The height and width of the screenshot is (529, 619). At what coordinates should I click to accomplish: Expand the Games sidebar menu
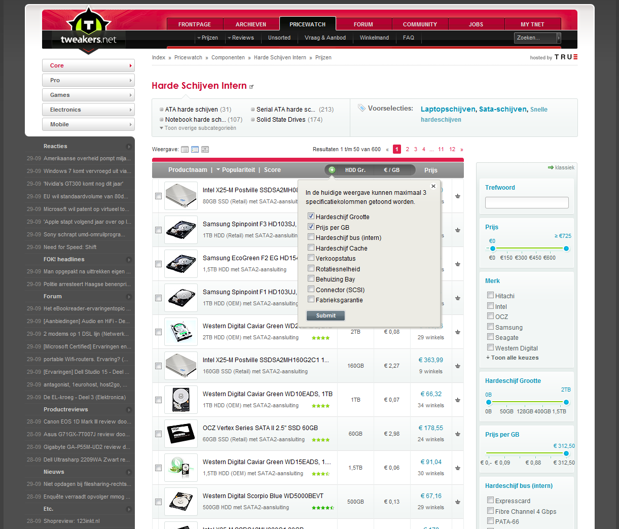click(x=88, y=95)
